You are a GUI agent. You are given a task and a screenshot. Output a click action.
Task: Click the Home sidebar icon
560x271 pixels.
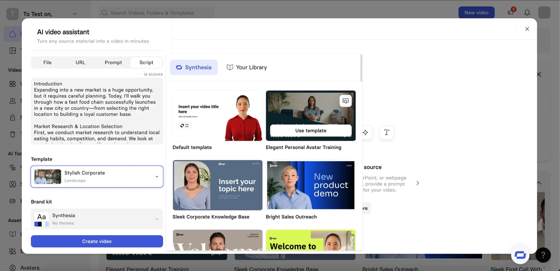[13, 34]
